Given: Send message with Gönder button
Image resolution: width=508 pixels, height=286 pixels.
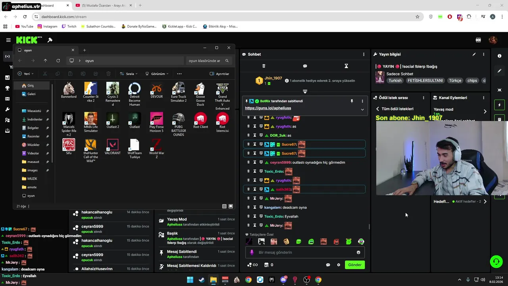Looking at the screenshot, I should (x=355, y=265).
